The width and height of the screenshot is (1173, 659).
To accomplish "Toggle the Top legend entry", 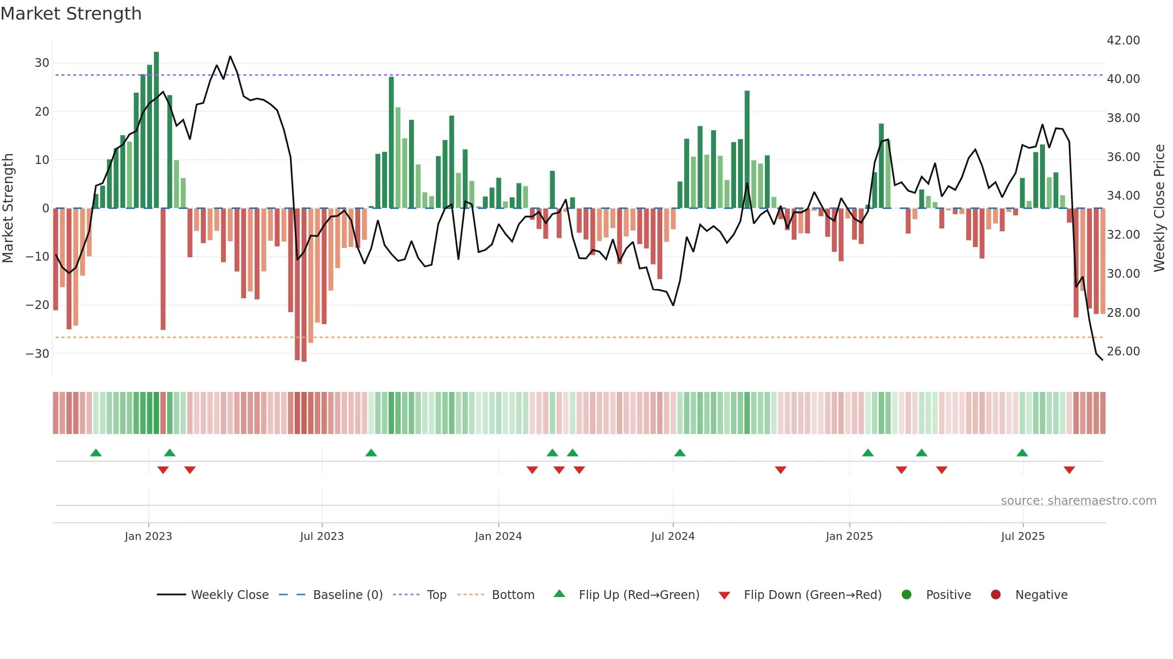I will (420, 595).
